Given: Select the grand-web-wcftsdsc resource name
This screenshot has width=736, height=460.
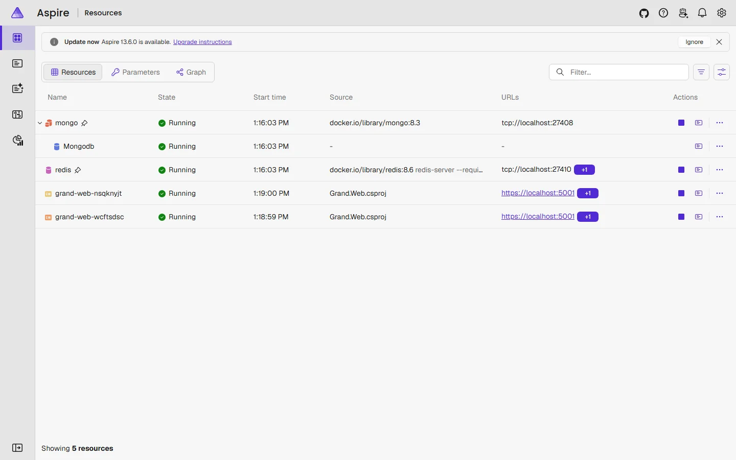Looking at the screenshot, I should (89, 217).
